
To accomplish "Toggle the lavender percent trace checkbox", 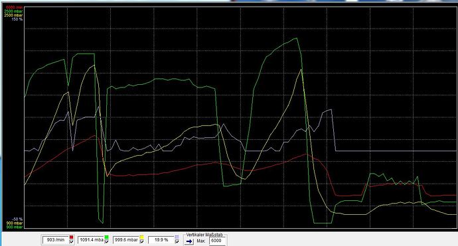I will [177, 241].
